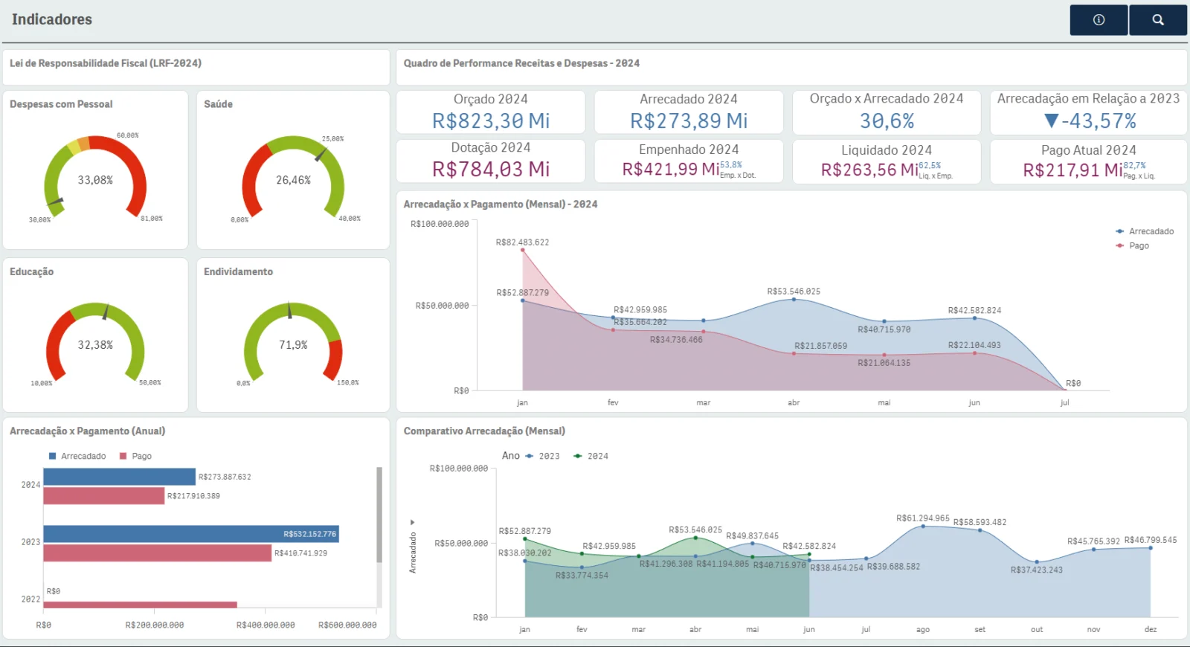Expand the Arrecadado axis arrow in Comparativo chart
The height and width of the screenshot is (647, 1190).
click(413, 522)
